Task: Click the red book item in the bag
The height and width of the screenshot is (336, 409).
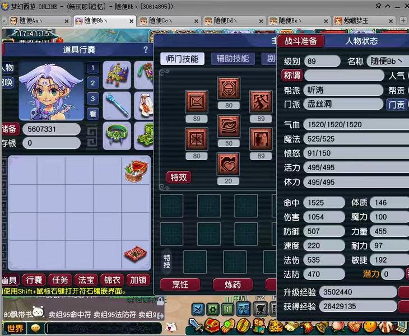Action: click(136, 254)
